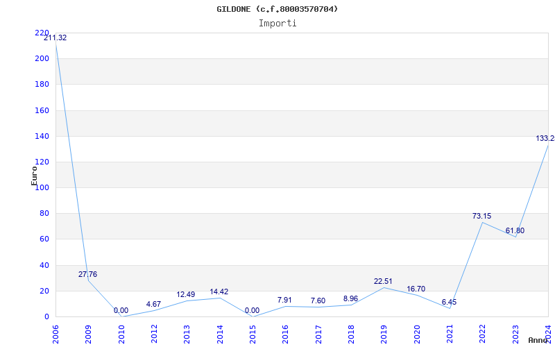Screen dimensions: 555x347
Task: Click the 40 y-axis tick label
Action: point(44,265)
